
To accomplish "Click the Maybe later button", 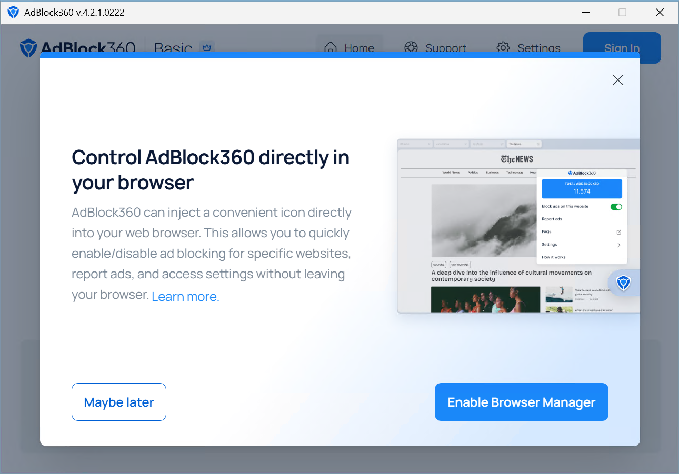I will point(119,402).
